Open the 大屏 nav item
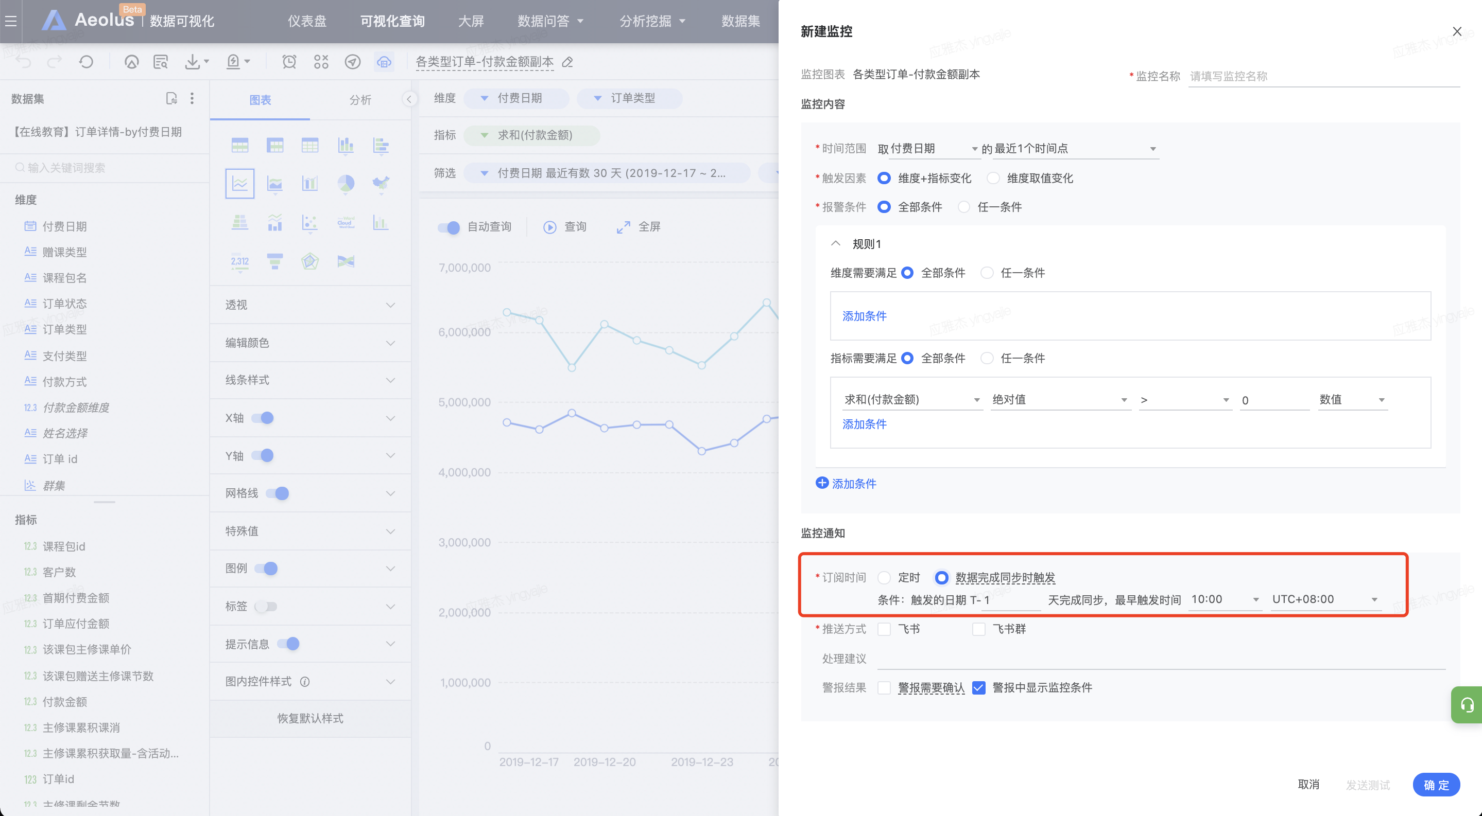This screenshot has height=816, width=1482. tap(471, 21)
